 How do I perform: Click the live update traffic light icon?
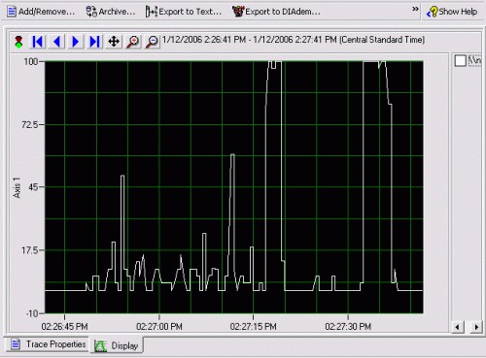coord(18,42)
